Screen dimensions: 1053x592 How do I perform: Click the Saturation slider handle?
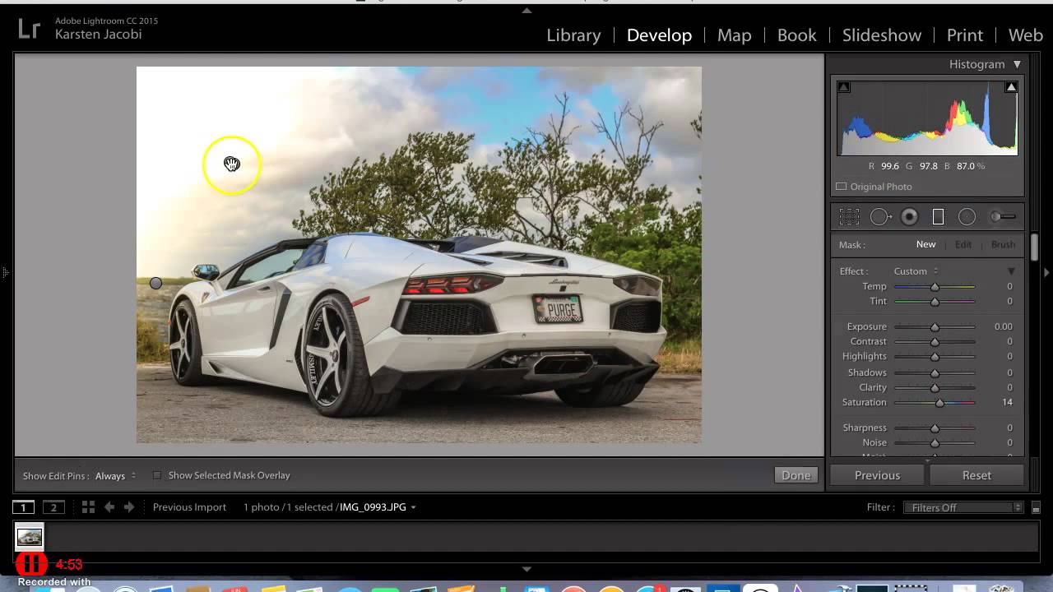pyautogui.click(x=940, y=403)
